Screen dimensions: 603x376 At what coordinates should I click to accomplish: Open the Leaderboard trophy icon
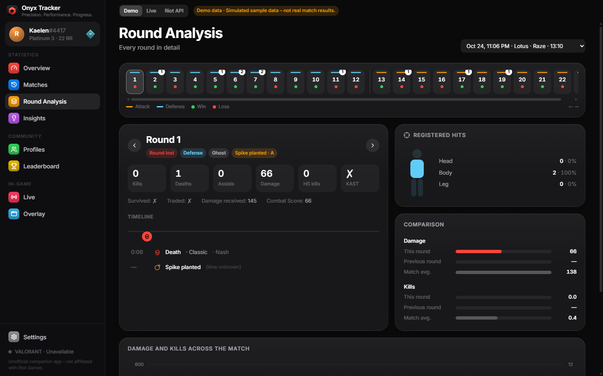14,166
